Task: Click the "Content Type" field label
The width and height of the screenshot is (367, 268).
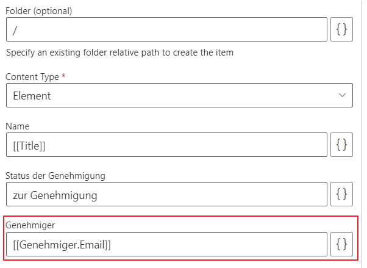Action: point(32,78)
